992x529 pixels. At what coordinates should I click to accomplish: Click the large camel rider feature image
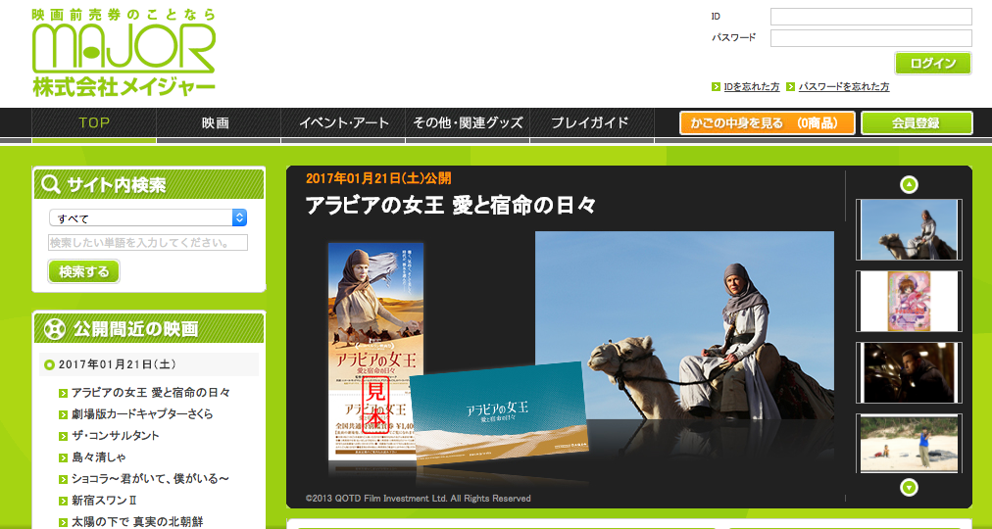(x=684, y=325)
